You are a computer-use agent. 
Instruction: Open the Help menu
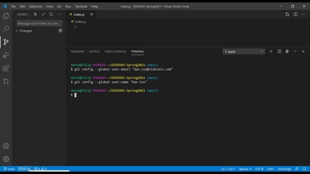[94, 6]
